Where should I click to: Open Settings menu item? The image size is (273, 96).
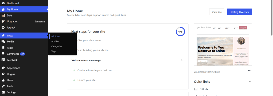tap(24, 92)
